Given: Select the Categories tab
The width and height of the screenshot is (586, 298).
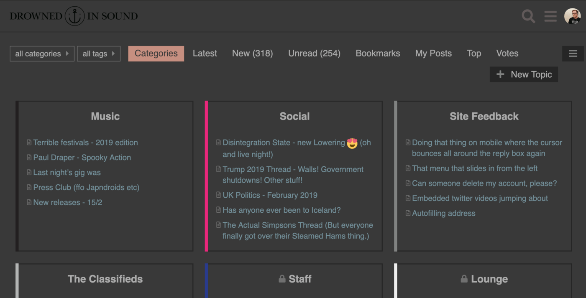Looking at the screenshot, I should click(156, 53).
